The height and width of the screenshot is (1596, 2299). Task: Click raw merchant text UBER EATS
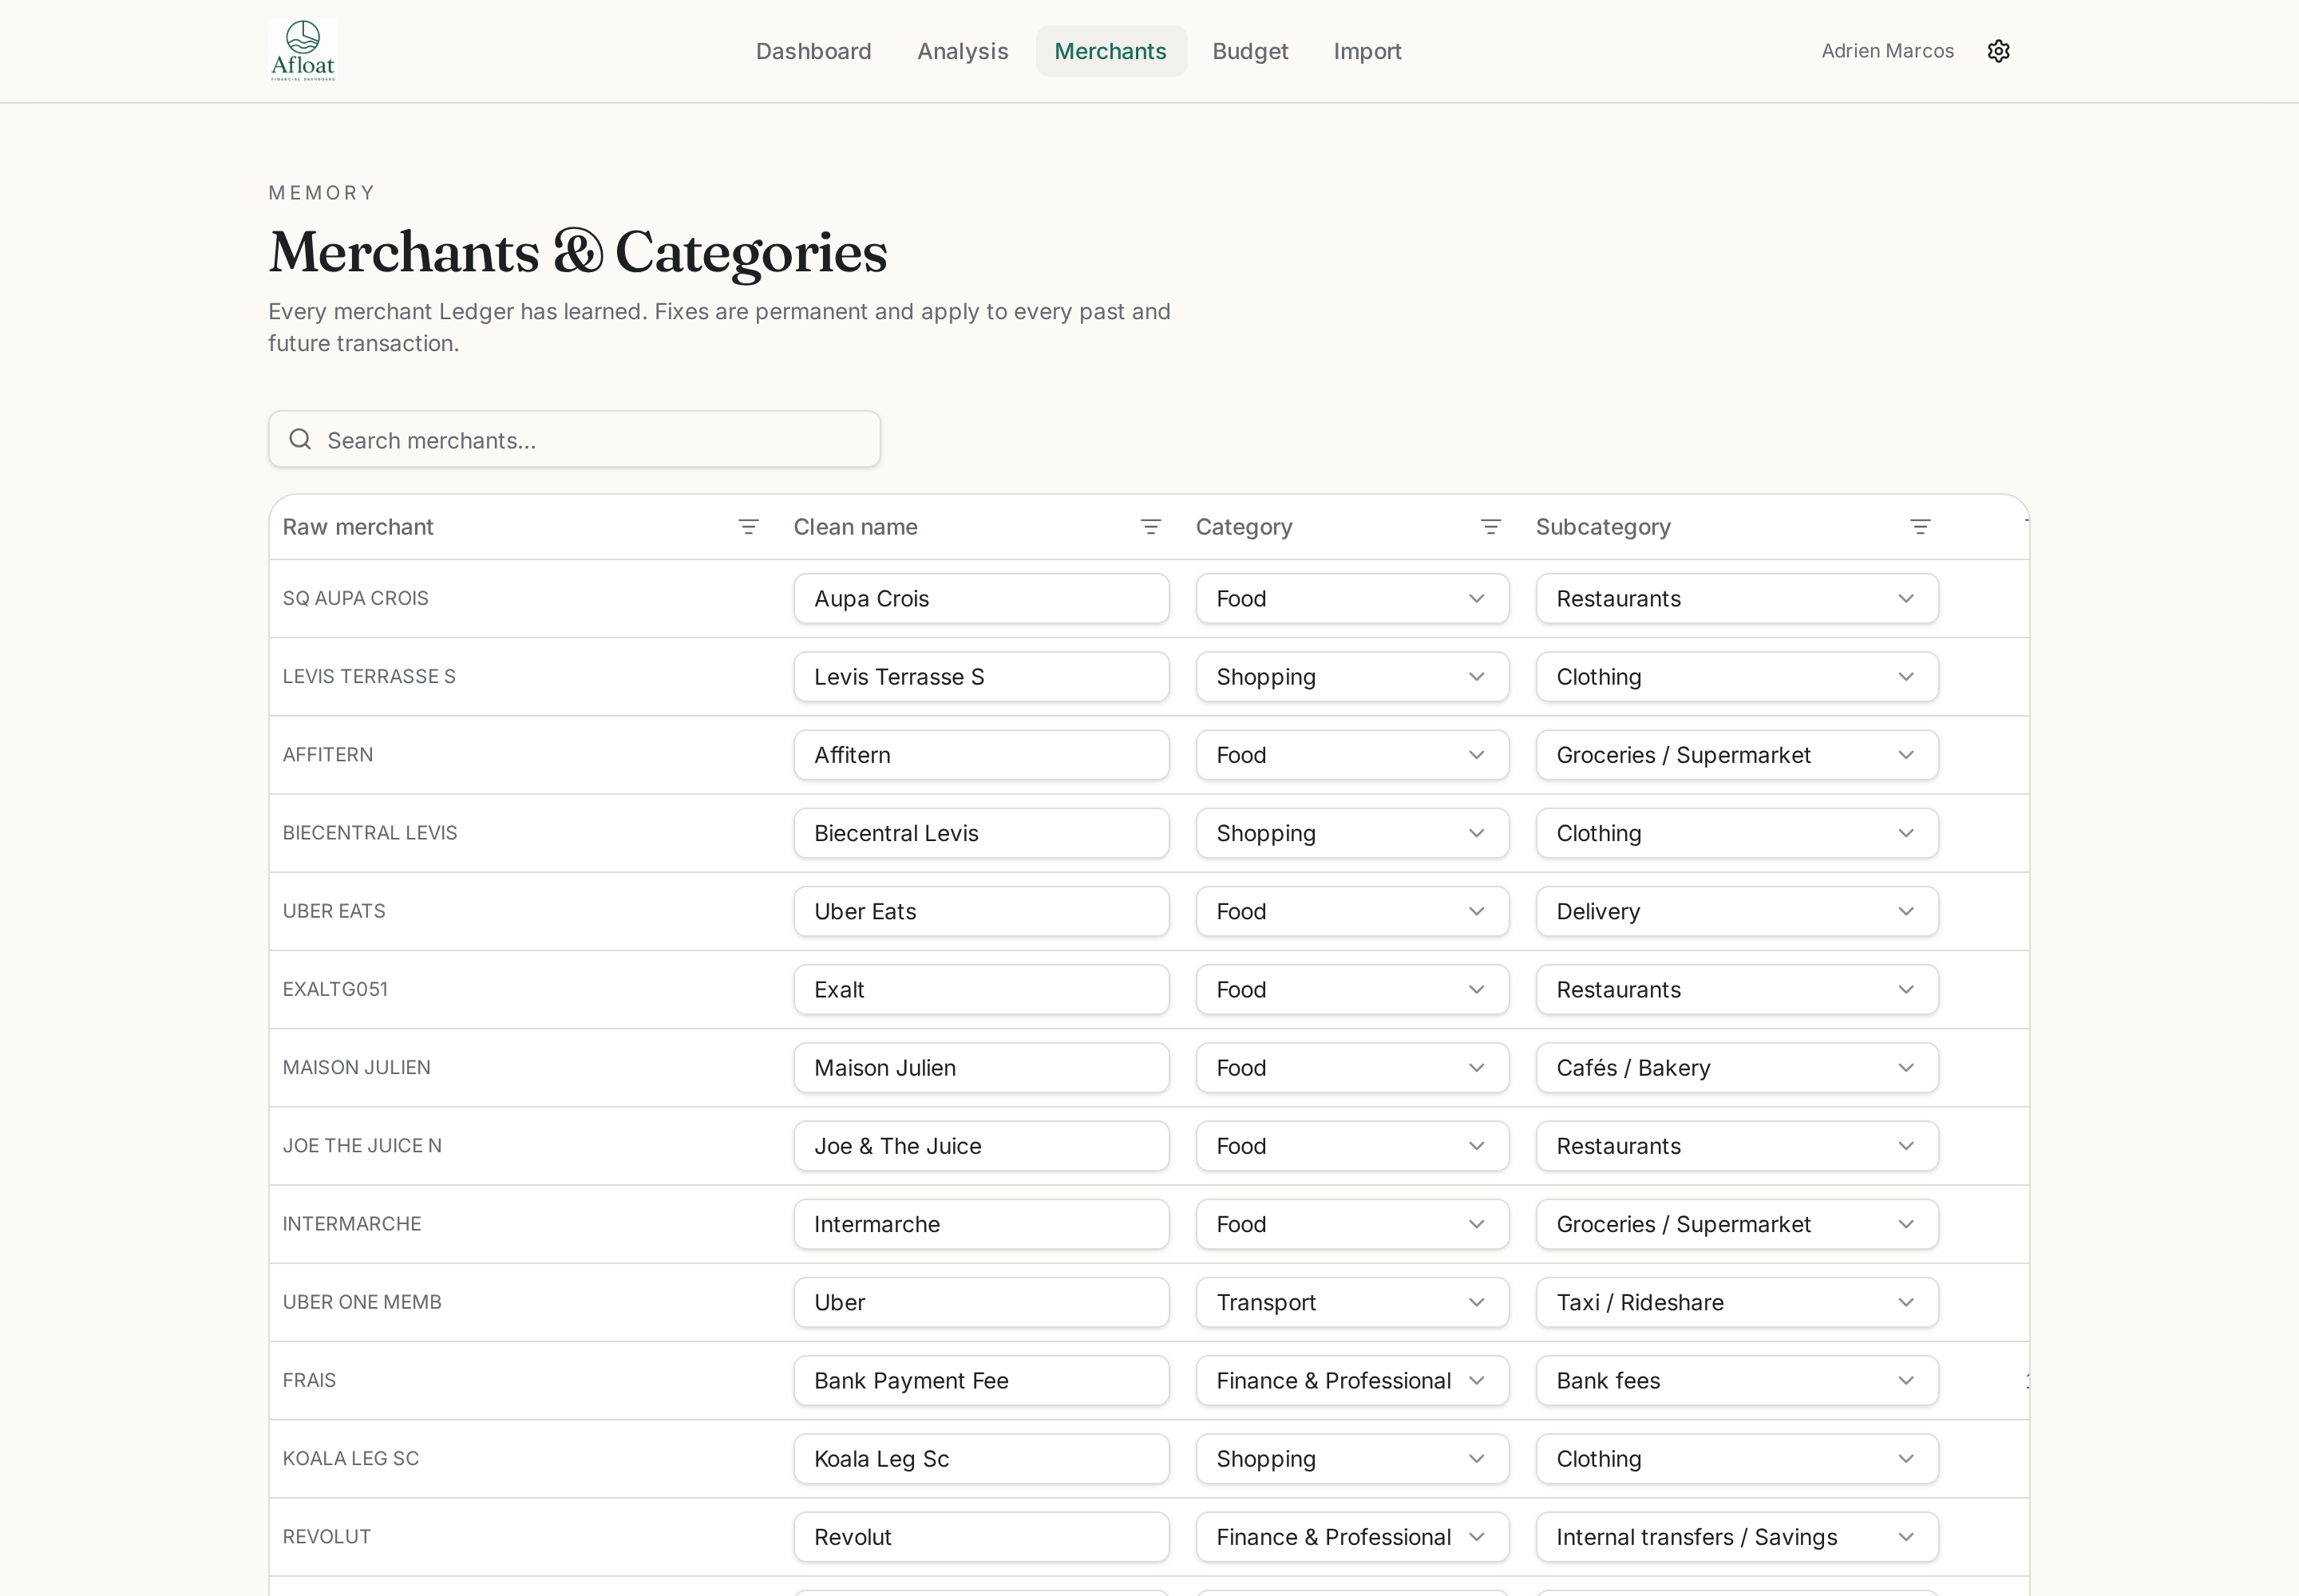click(x=333, y=911)
